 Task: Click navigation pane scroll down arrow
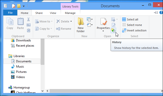click(43, 91)
